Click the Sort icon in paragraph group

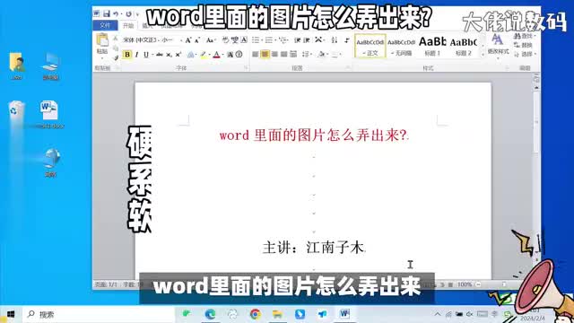click(335, 39)
